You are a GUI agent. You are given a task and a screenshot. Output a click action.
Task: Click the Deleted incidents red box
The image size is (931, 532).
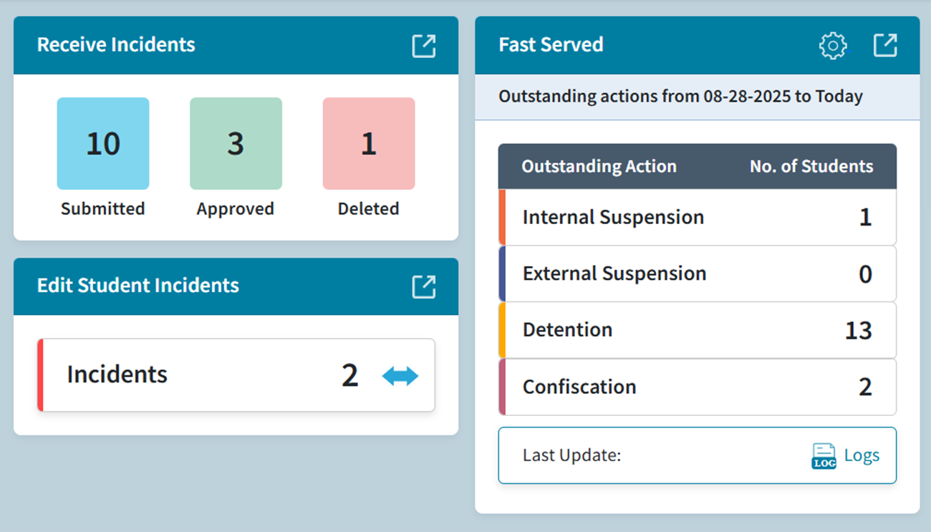point(368,143)
